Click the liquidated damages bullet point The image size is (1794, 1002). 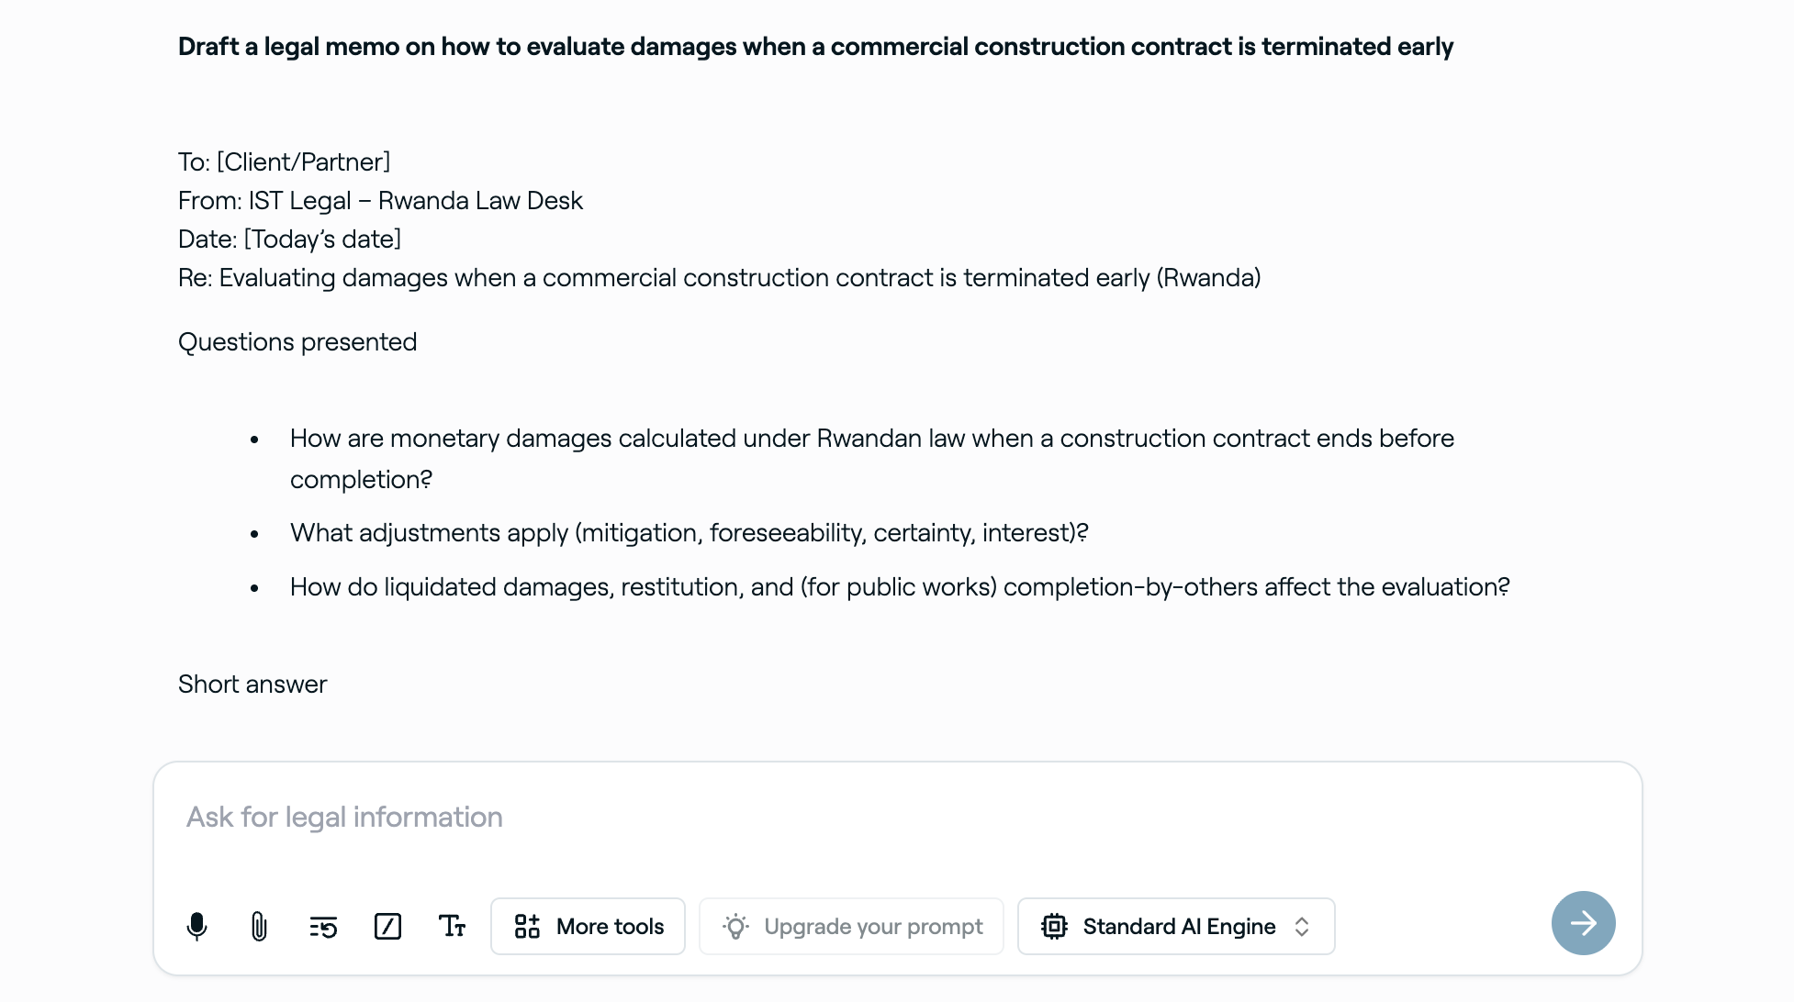(899, 587)
